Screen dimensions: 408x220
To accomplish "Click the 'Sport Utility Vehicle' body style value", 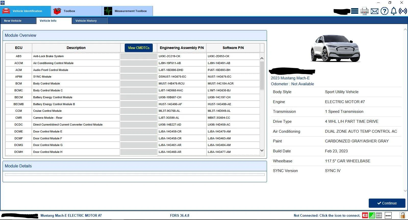I will (342, 92).
